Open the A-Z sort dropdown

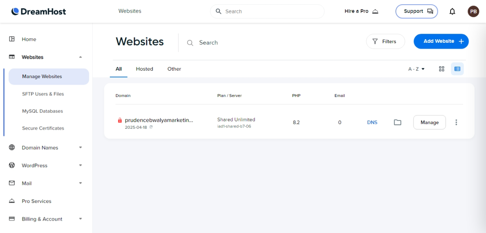pyautogui.click(x=416, y=69)
